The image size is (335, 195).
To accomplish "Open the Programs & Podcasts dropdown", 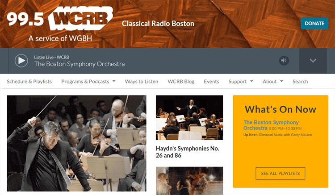I will [88, 82].
